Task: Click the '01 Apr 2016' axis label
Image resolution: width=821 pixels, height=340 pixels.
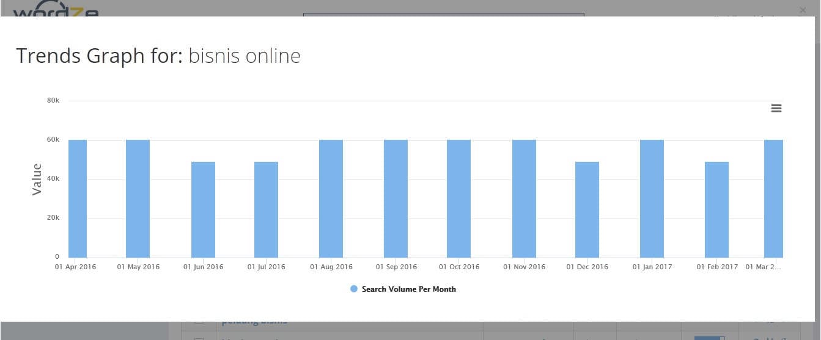Action: 76,267
